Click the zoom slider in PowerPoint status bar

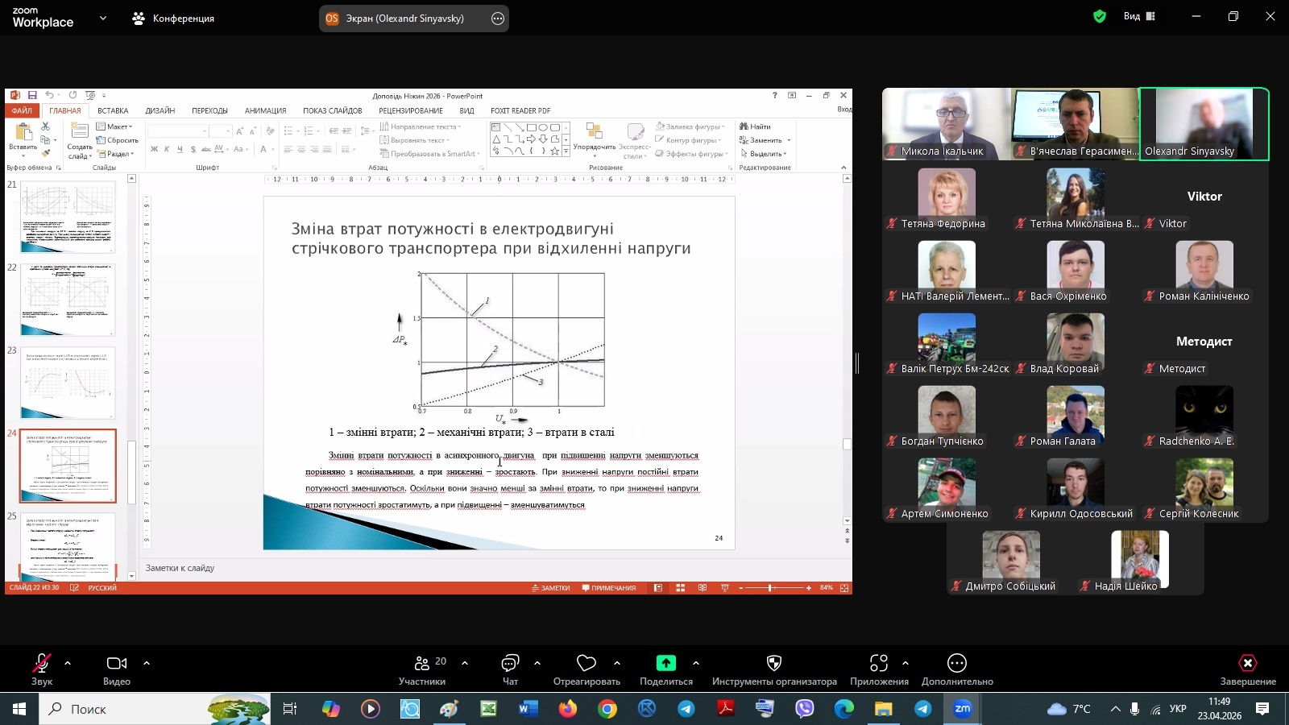[x=770, y=588]
